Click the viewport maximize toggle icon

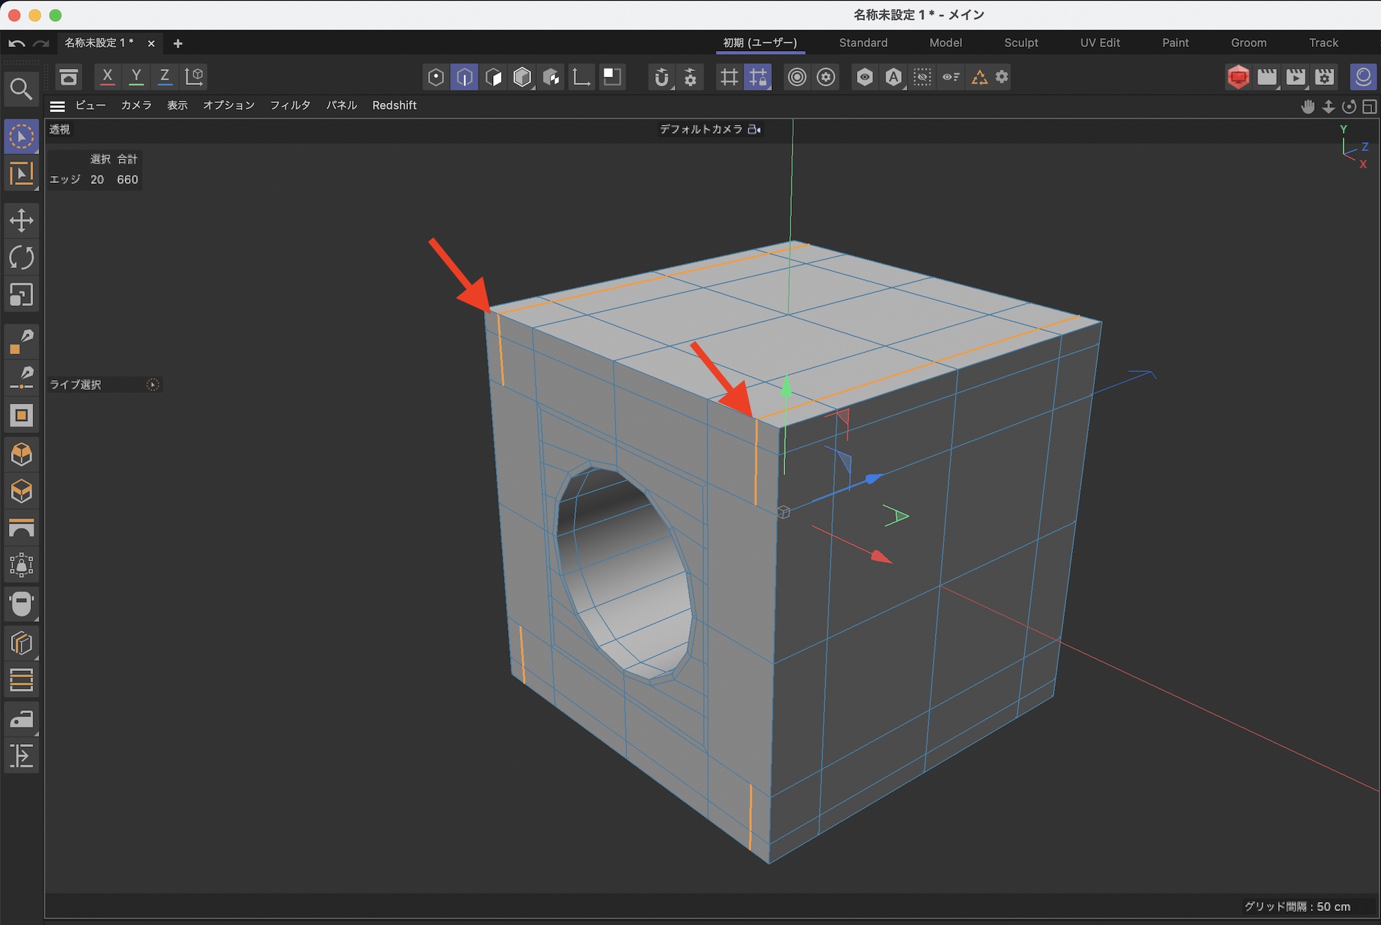(1369, 107)
